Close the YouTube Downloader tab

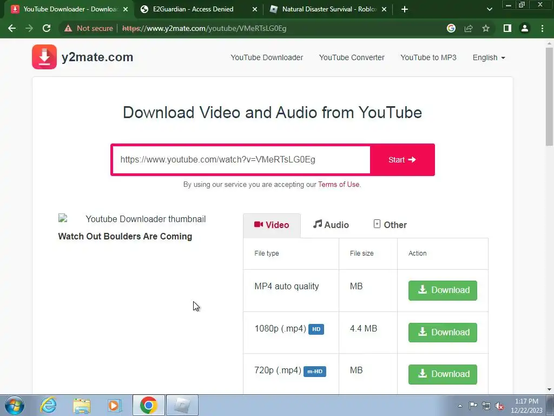point(126,9)
